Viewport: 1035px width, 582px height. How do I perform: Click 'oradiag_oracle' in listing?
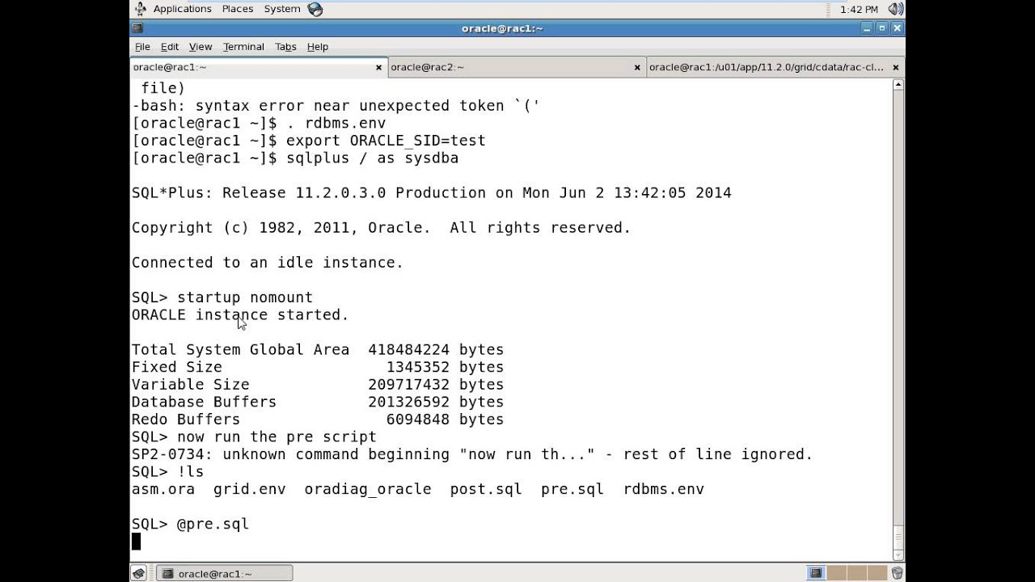pos(368,489)
